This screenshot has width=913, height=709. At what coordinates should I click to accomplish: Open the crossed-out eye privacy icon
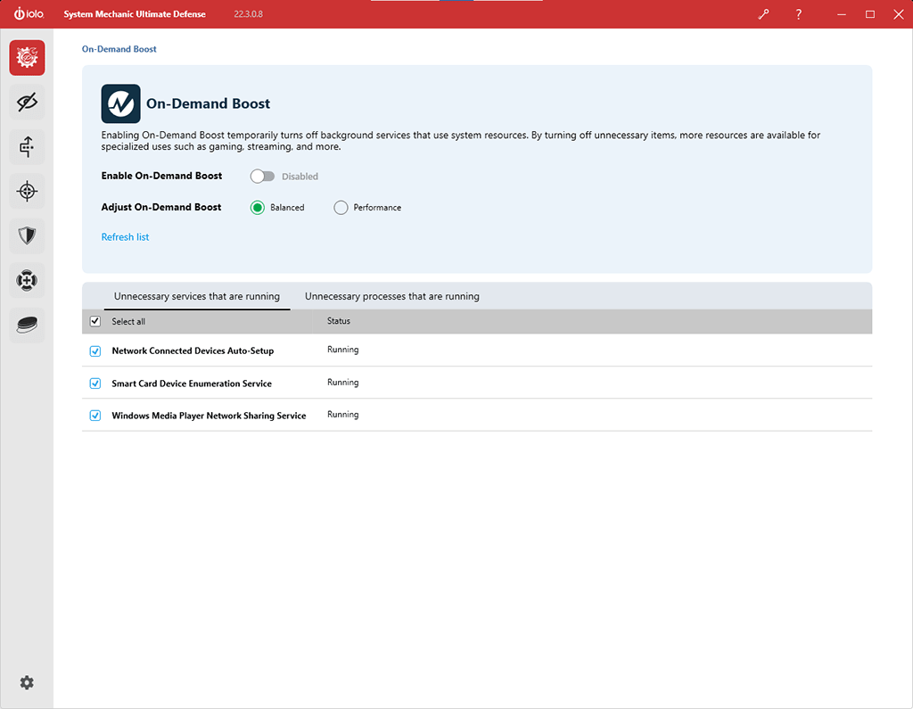[x=27, y=103]
